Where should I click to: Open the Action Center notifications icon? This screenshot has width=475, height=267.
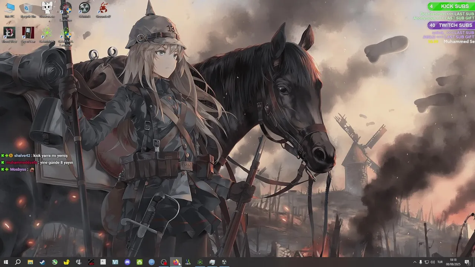[467, 262]
